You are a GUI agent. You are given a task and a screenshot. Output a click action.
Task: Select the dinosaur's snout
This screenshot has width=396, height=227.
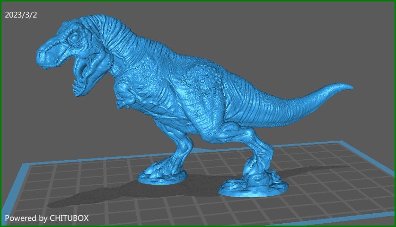[x=44, y=55]
